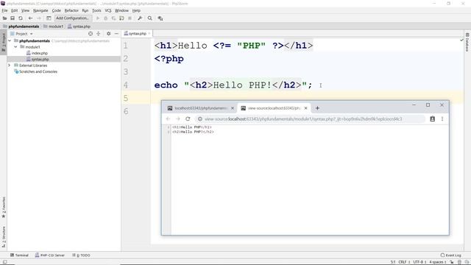Viewport: 471px width, 265px height.
Task: Open the Project panel gear options
Action: (x=109, y=34)
